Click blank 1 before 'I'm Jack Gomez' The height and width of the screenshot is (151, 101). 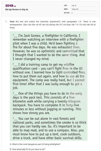pyautogui.click(x=15, y=36)
